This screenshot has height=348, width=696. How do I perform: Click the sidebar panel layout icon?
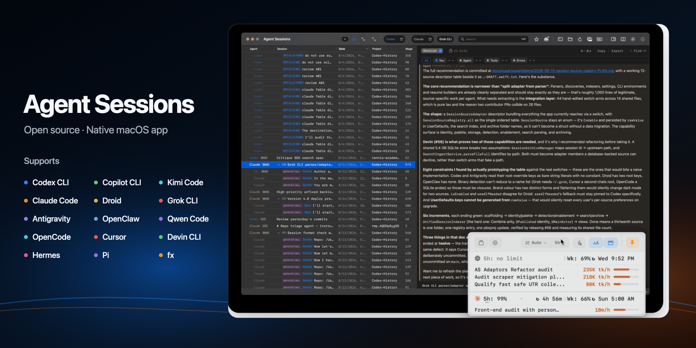tap(613, 39)
